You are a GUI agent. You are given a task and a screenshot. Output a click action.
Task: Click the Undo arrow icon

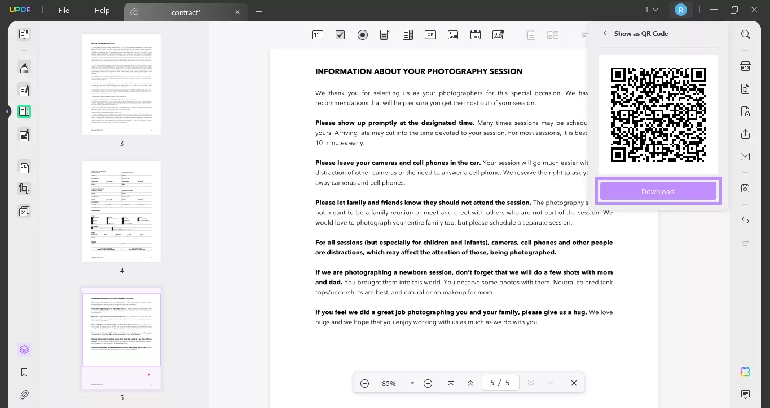(746, 221)
